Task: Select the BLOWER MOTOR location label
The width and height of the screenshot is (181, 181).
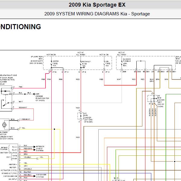Action: coord(6,136)
